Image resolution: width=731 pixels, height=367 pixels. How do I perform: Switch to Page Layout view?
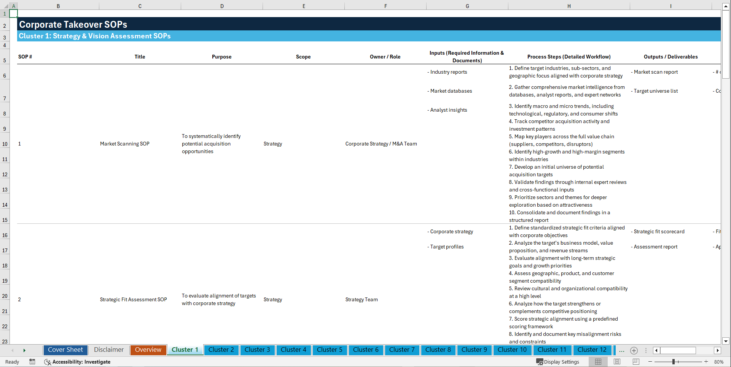click(x=617, y=362)
